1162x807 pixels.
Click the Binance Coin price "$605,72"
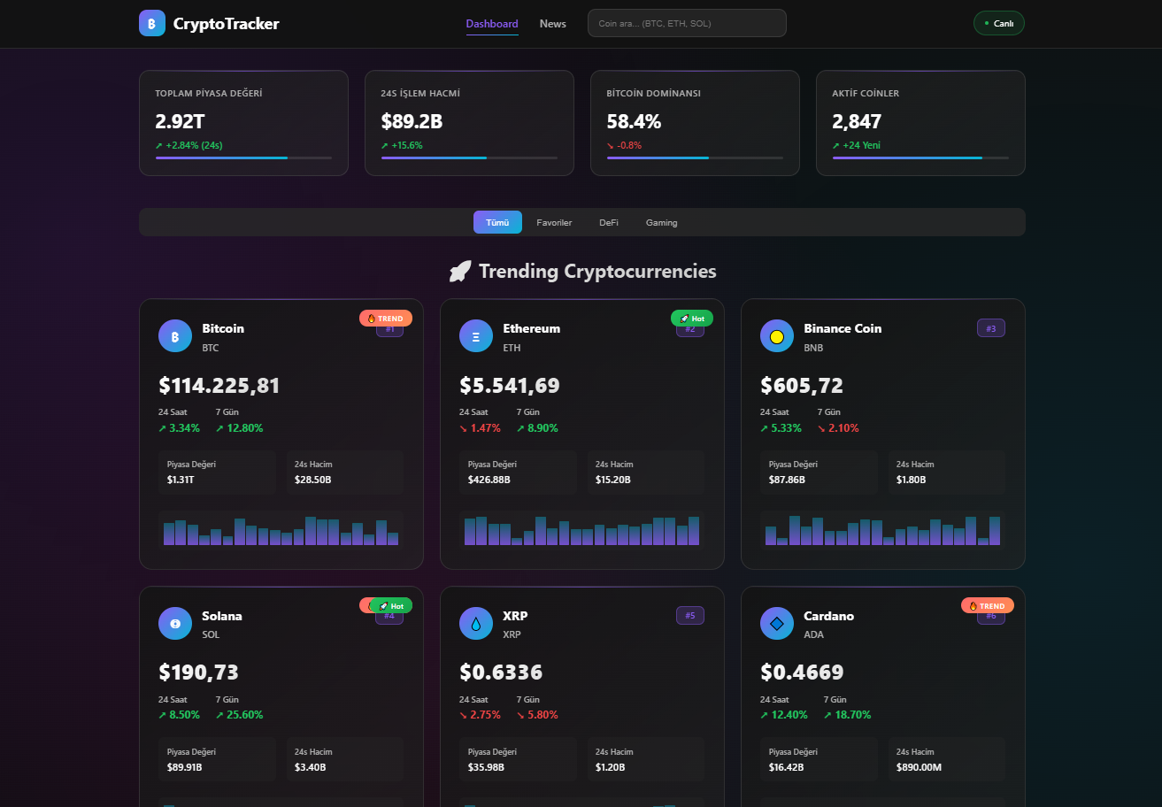pyautogui.click(x=802, y=386)
